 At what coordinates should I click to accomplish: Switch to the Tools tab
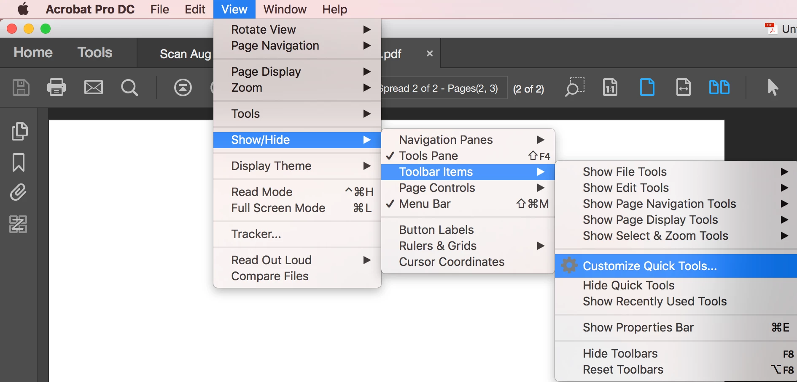[95, 53]
